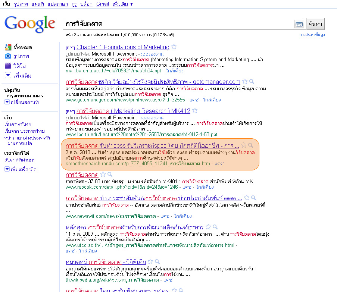
Task: Open แคช cached link for smoothresearch result
Action: pyautogui.click(x=219, y=164)
